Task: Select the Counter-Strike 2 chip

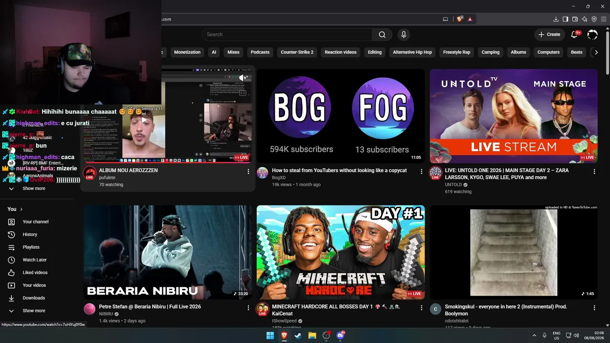Action: (297, 52)
